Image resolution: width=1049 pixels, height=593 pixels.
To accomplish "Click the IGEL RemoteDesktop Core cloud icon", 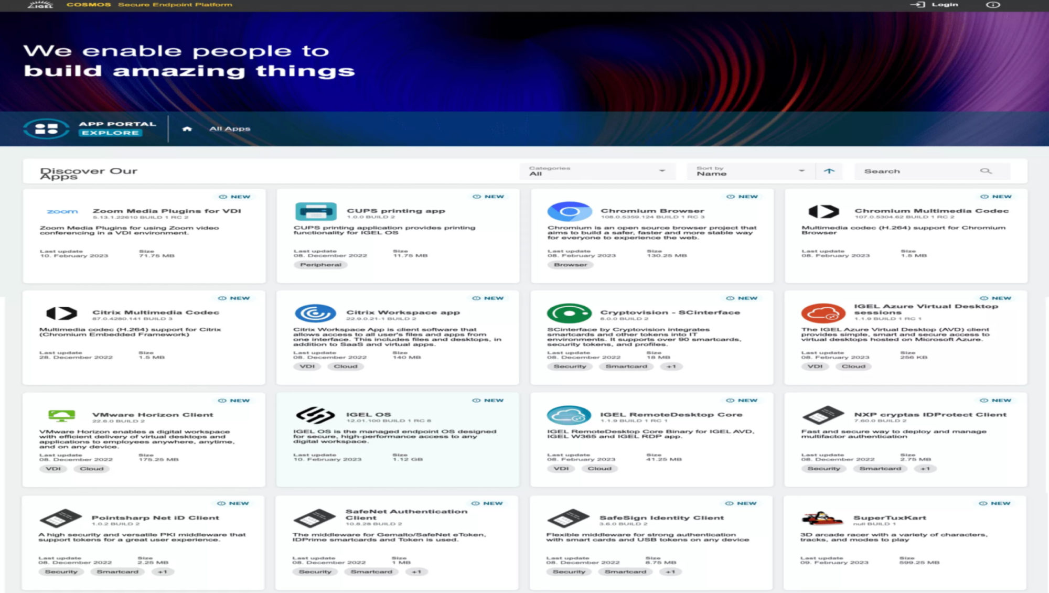I will click(x=569, y=416).
